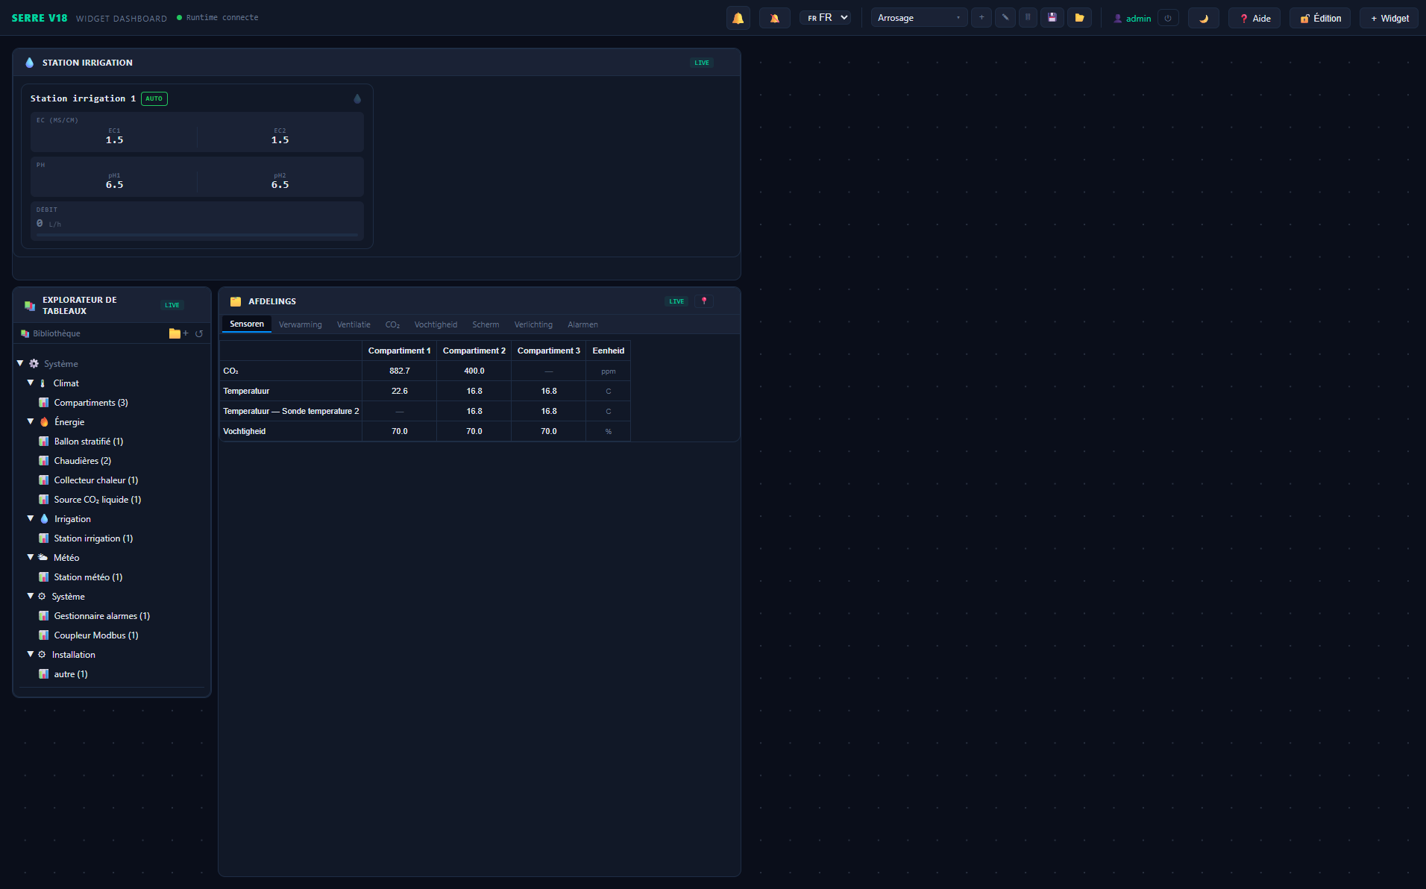Click the Chaudières (2) chart icon
1426x889 pixels.
coord(44,461)
